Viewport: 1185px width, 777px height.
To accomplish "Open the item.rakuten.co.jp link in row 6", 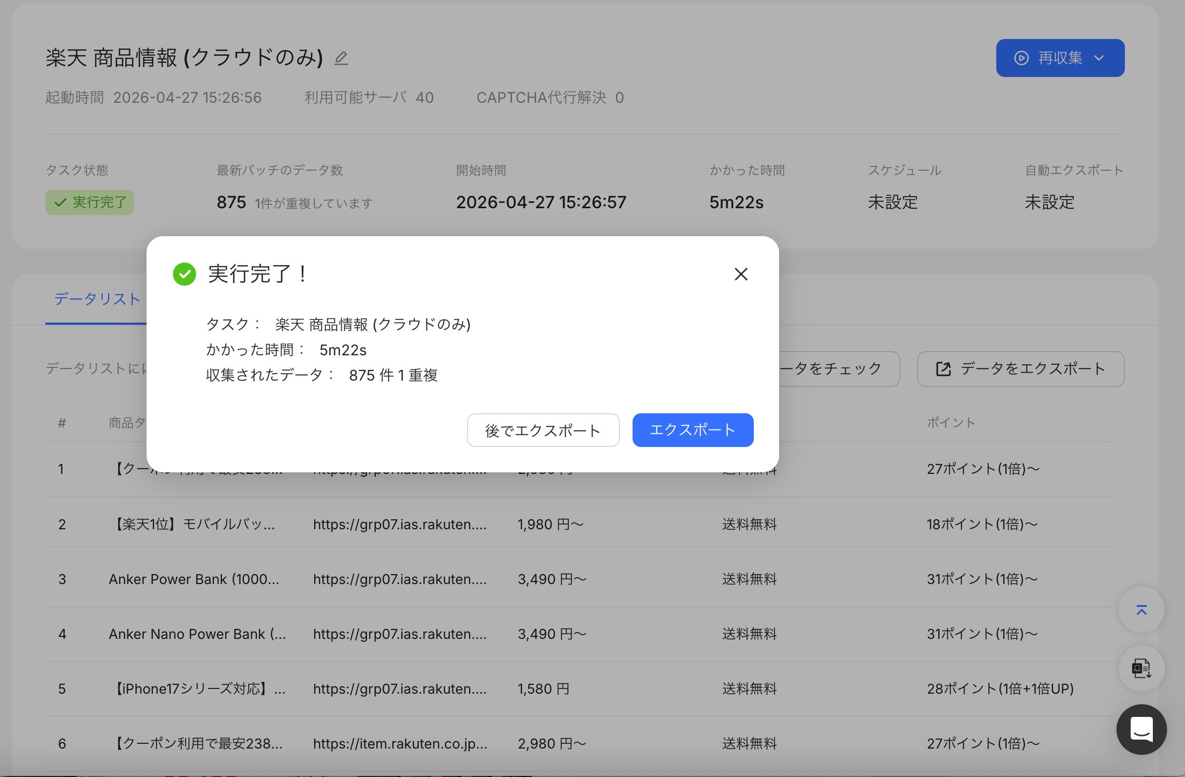I will click(x=400, y=744).
